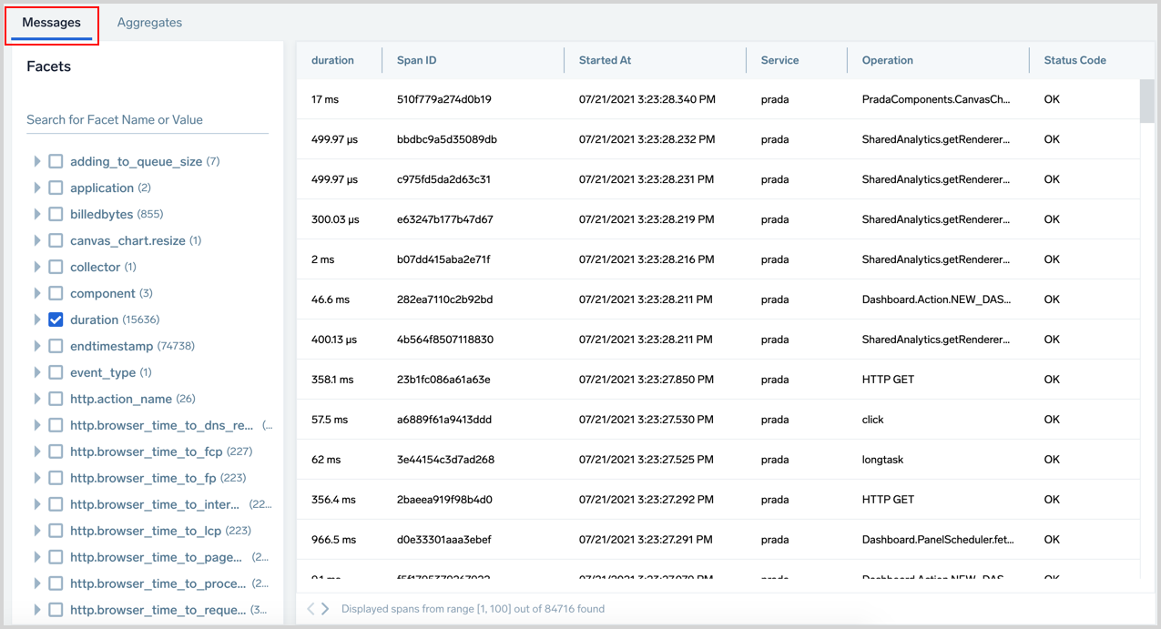
Task: Sort by the duration column header
Action: pyautogui.click(x=332, y=60)
